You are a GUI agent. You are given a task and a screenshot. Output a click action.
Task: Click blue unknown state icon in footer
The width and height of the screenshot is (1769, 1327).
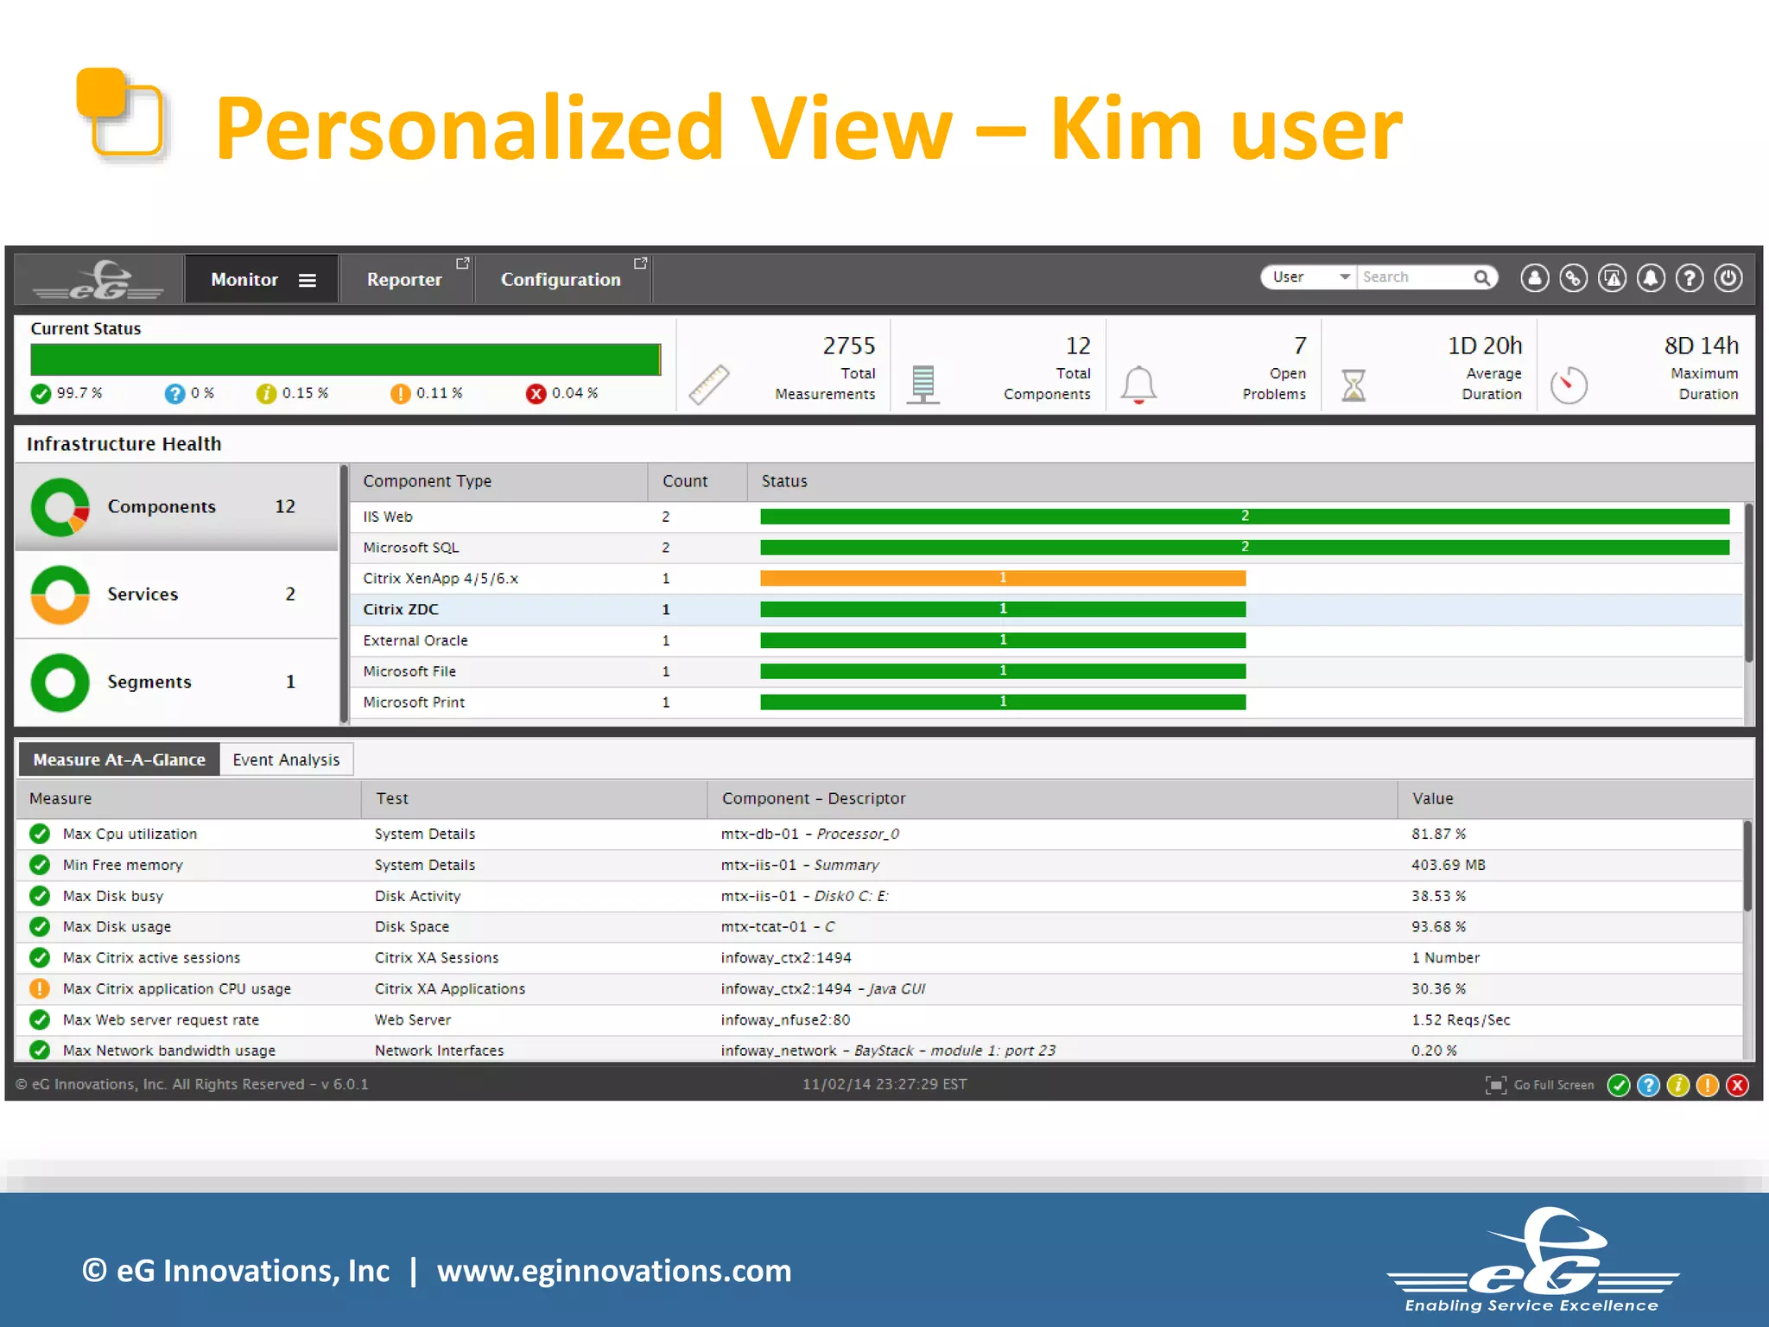[1648, 1085]
